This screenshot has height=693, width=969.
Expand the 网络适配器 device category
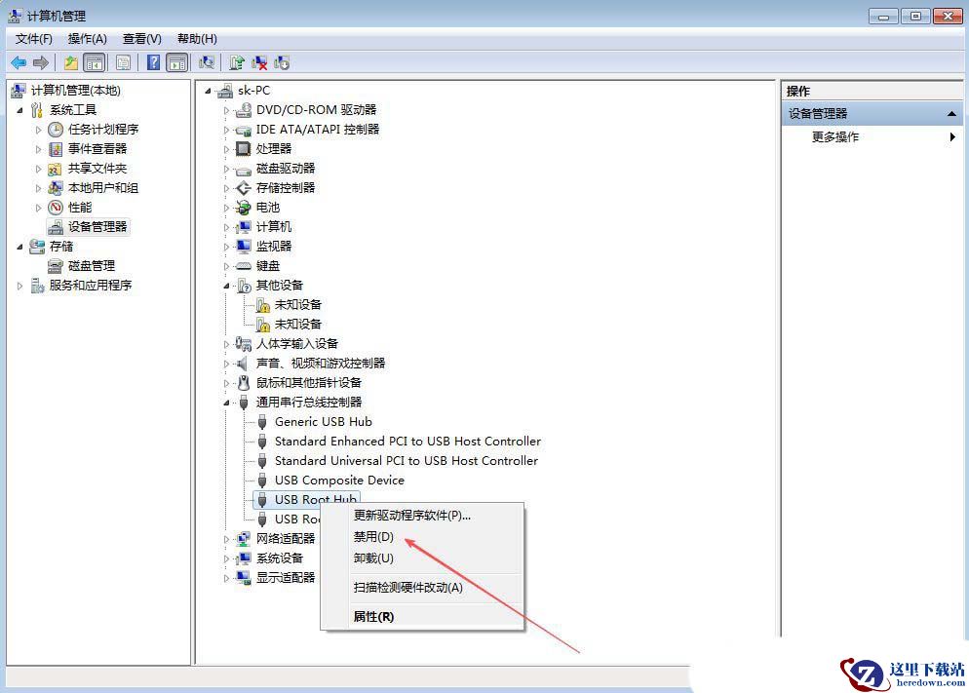(227, 539)
